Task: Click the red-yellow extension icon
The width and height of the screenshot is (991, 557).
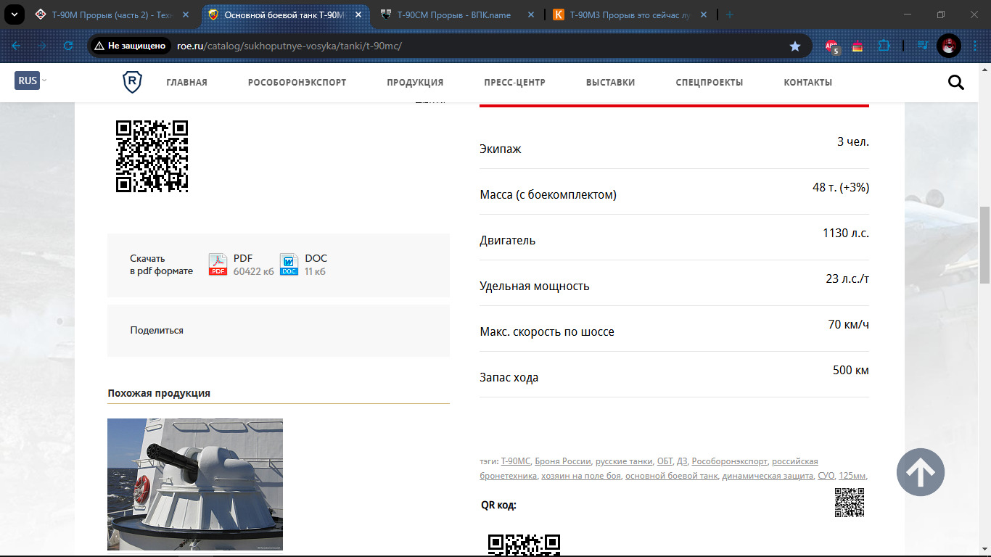Action: (858, 46)
